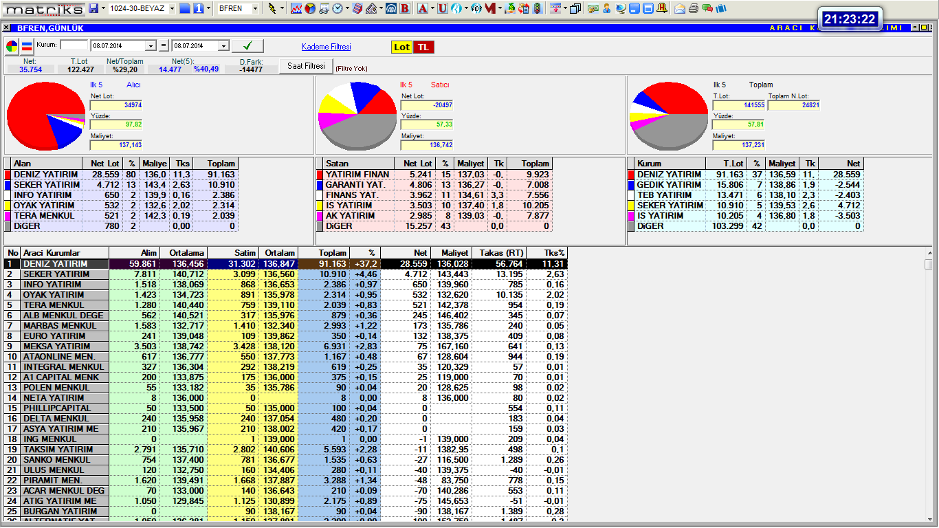Open the line chart tool in toolbar

pos(296,8)
